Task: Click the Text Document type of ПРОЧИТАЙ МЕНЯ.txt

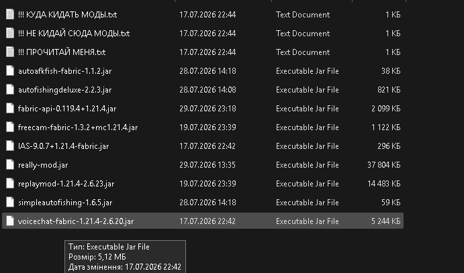Action: [x=303, y=52]
